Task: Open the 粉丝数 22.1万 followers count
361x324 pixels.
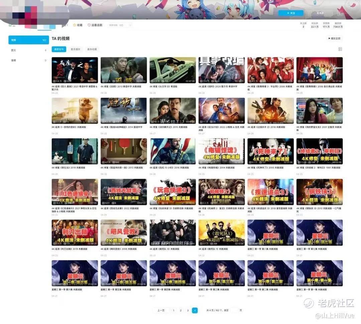Action: (315, 25)
